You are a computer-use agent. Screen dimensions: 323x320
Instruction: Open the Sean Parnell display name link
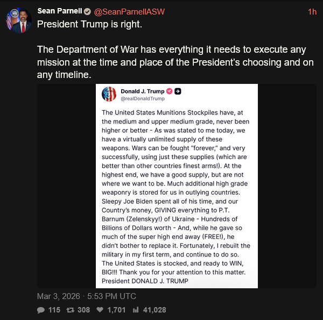coord(59,11)
